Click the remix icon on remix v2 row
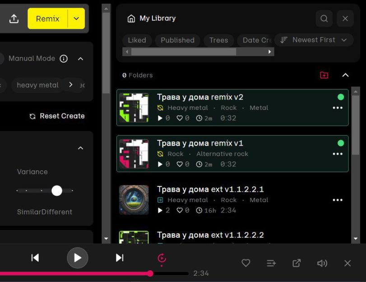 point(160,108)
